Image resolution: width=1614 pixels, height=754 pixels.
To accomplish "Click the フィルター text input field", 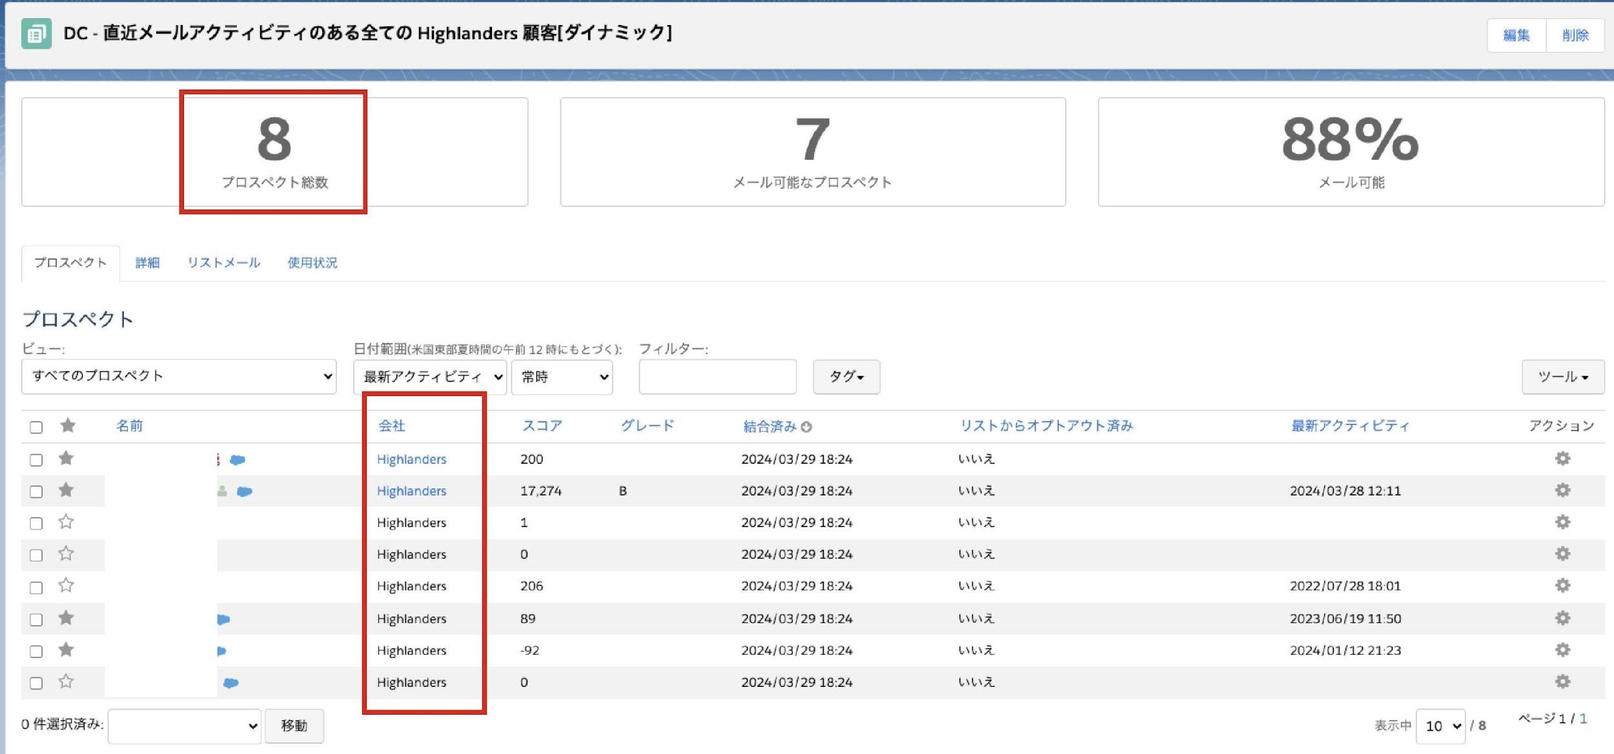I will pyautogui.click(x=717, y=377).
